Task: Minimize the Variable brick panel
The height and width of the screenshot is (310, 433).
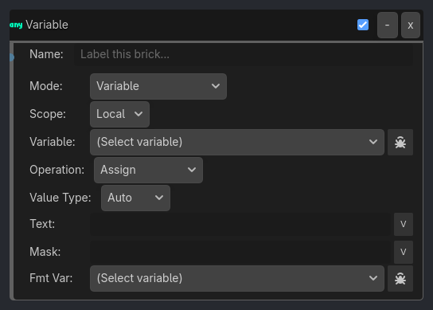Action: click(388, 25)
